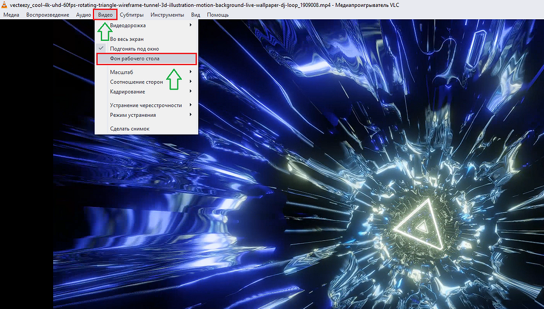Image resolution: width=544 pixels, height=309 pixels.
Task: Open the Субтитры menu
Action: 131,15
